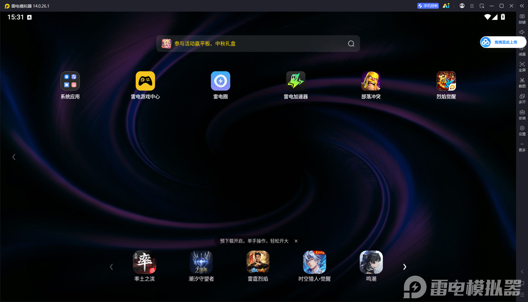Click the 手机控制 button

[x=428, y=6]
